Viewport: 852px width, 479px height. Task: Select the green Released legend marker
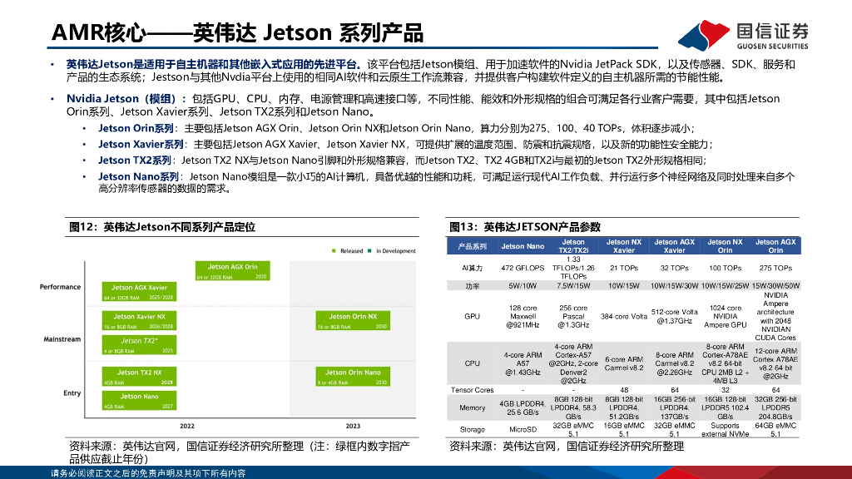click(334, 249)
